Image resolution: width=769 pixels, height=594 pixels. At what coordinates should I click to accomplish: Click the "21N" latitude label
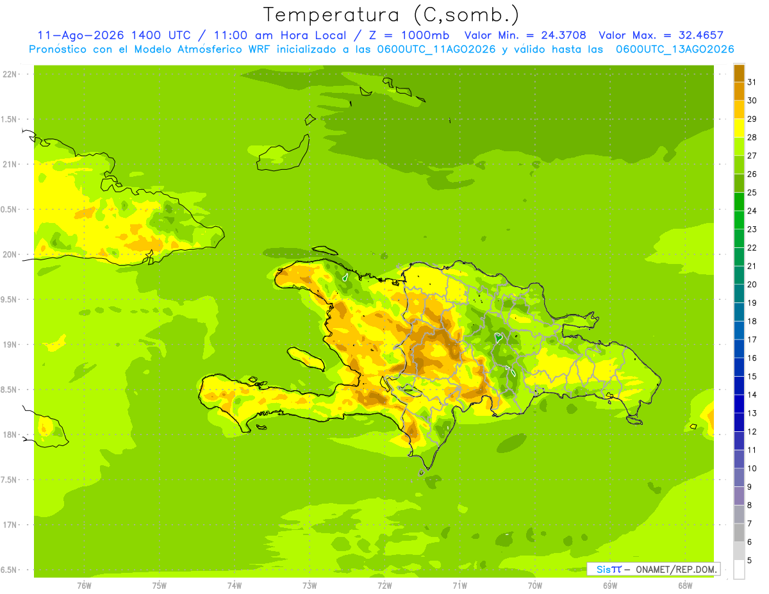10,165
